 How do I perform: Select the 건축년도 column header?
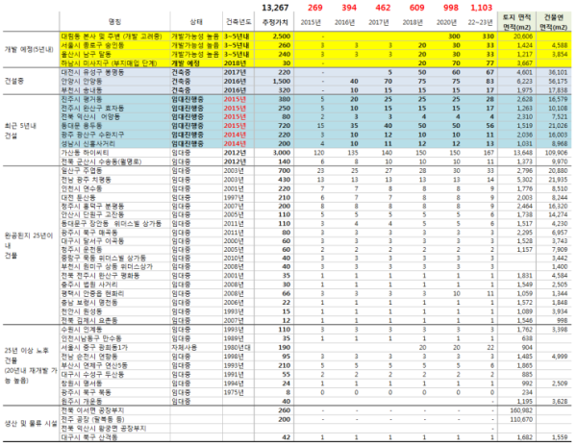[238, 22]
